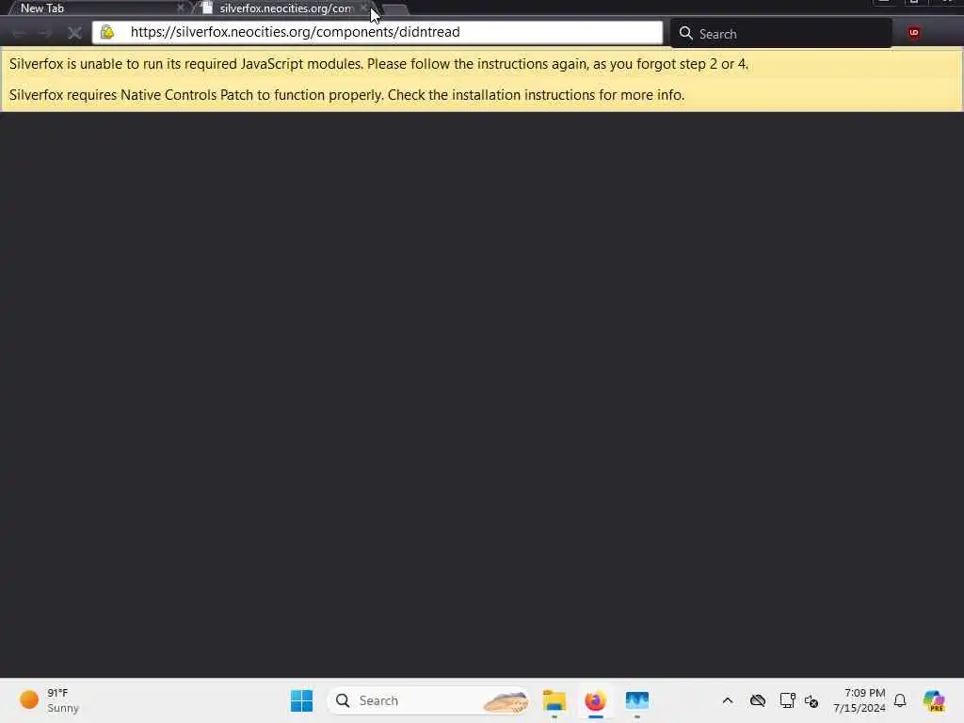964x723 pixels.
Task: Open the notifications bell
Action: (900, 700)
